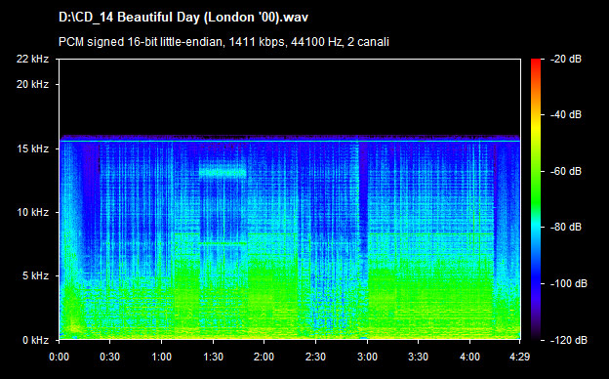This screenshot has width=609, height=379.
Task: Click the 1:30 time axis label
Action: pos(213,357)
